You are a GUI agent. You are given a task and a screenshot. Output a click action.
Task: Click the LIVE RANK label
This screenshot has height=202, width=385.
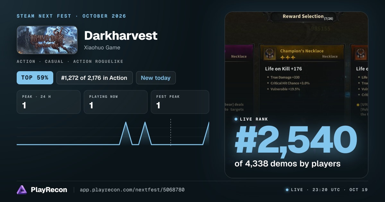(254, 119)
